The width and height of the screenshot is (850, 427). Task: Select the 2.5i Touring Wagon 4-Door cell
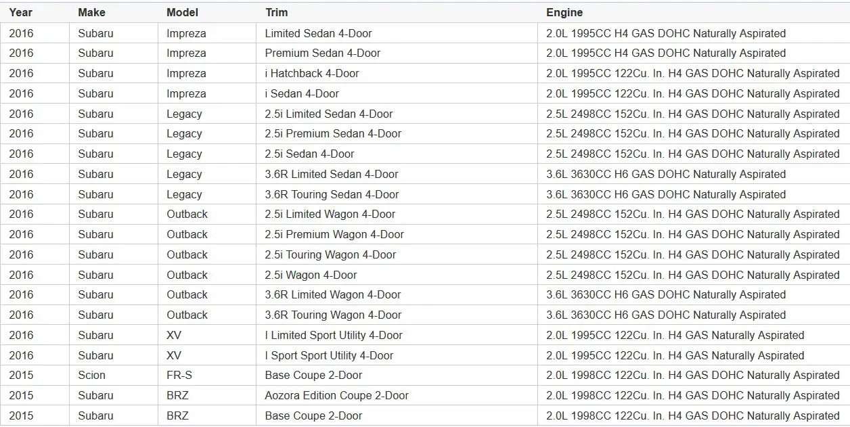click(x=397, y=254)
